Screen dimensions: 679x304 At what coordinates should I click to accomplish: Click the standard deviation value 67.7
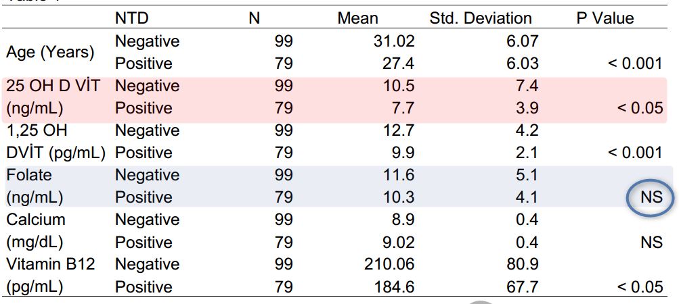coord(523,286)
